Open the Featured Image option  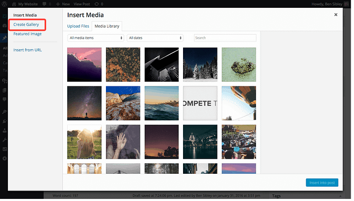click(28, 34)
